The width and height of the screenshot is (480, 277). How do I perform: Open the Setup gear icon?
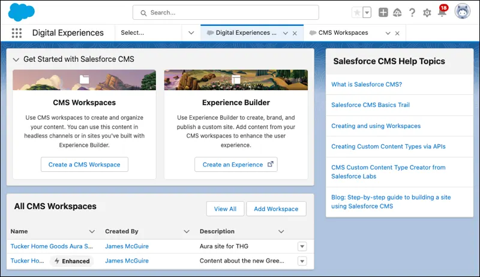[427, 13]
